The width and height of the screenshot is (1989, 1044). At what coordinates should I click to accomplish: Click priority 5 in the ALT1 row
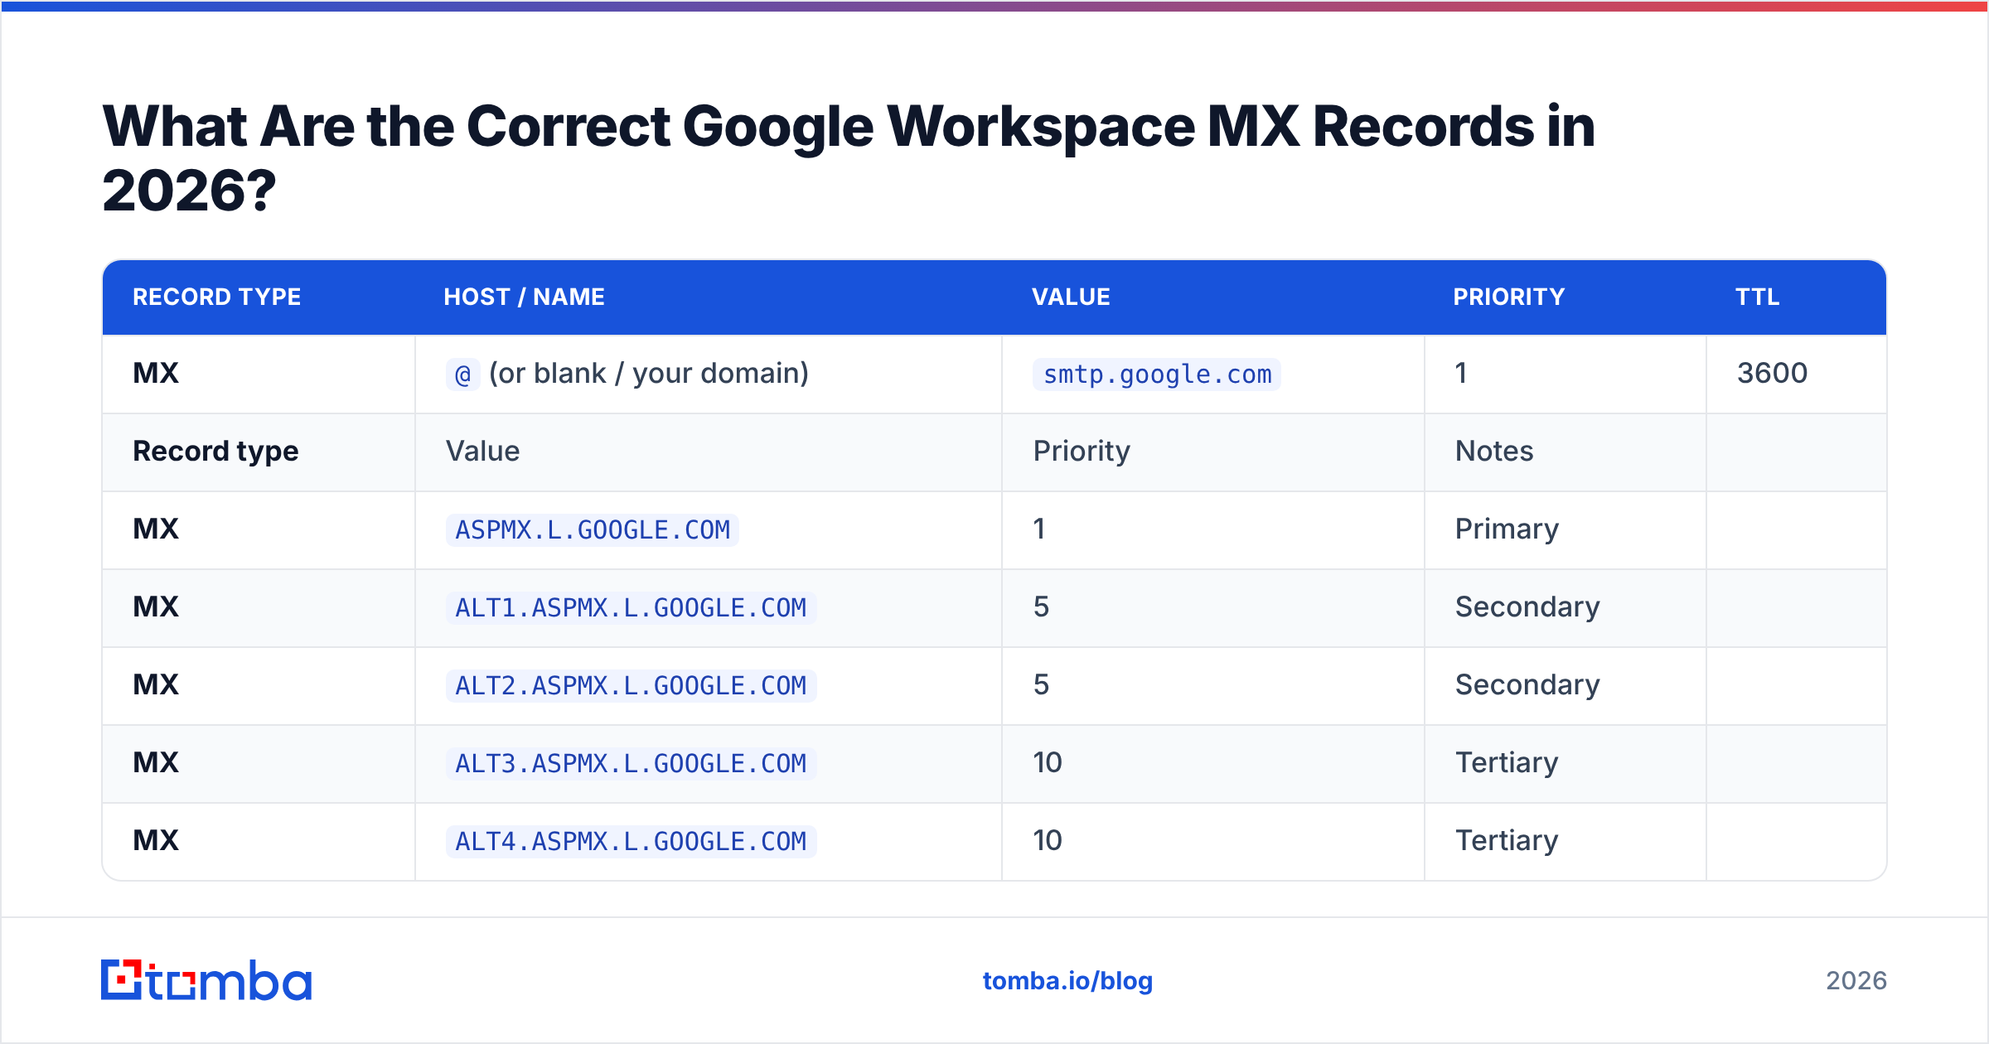[x=1041, y=607]
